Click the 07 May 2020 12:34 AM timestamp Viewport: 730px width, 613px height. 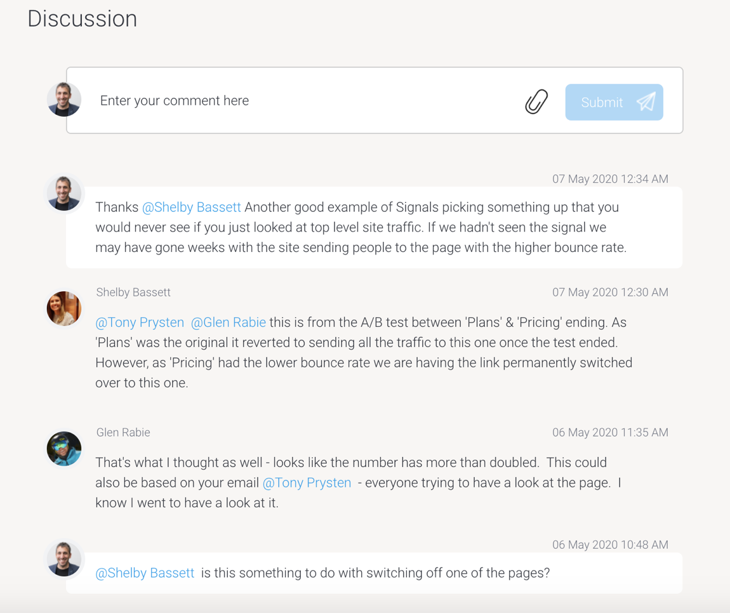click(610, 179)
